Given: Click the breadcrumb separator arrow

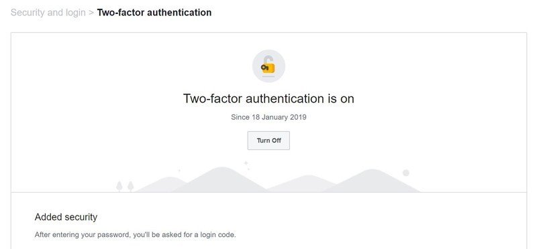Looking at the screenshot, I should 91,13.
